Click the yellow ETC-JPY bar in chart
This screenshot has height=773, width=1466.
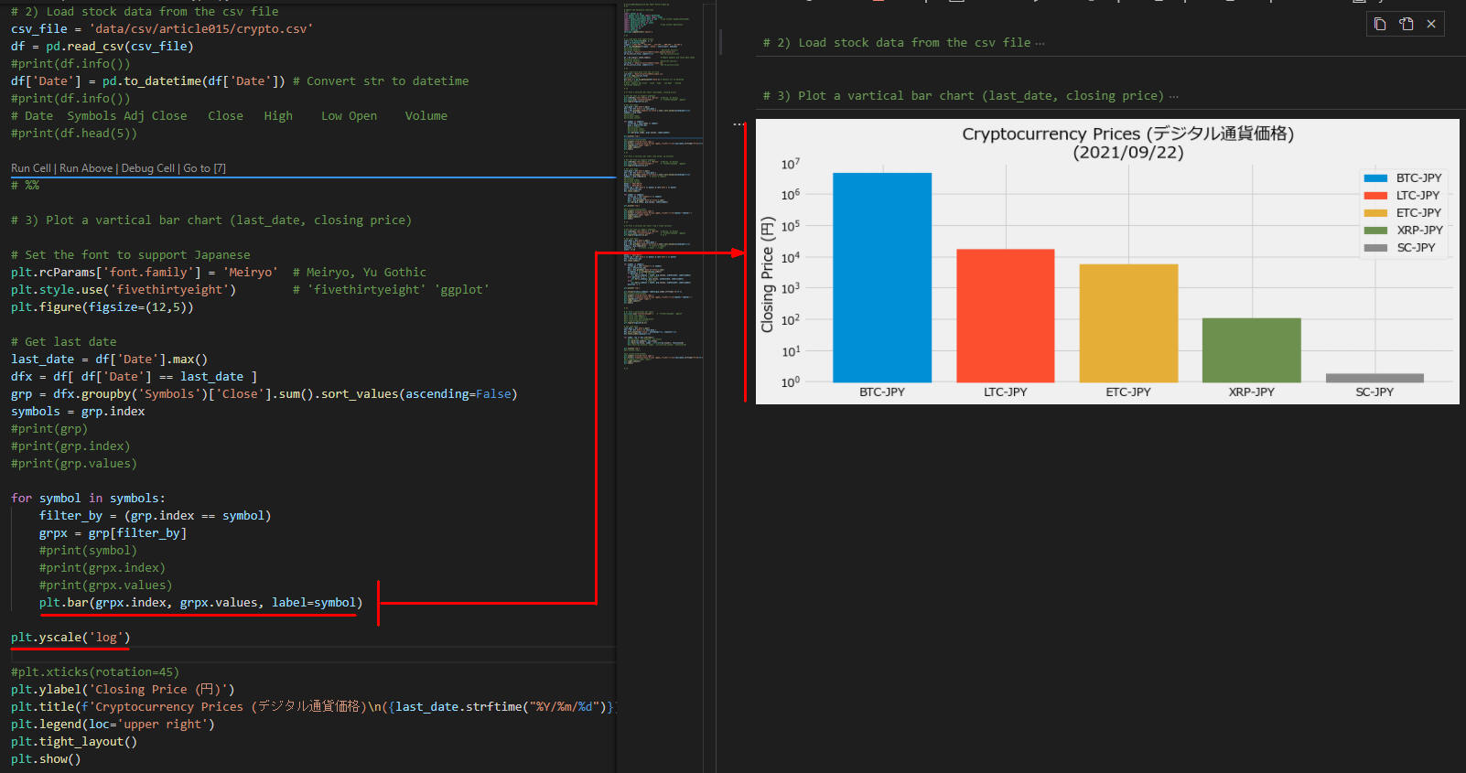pos(1128,323)
